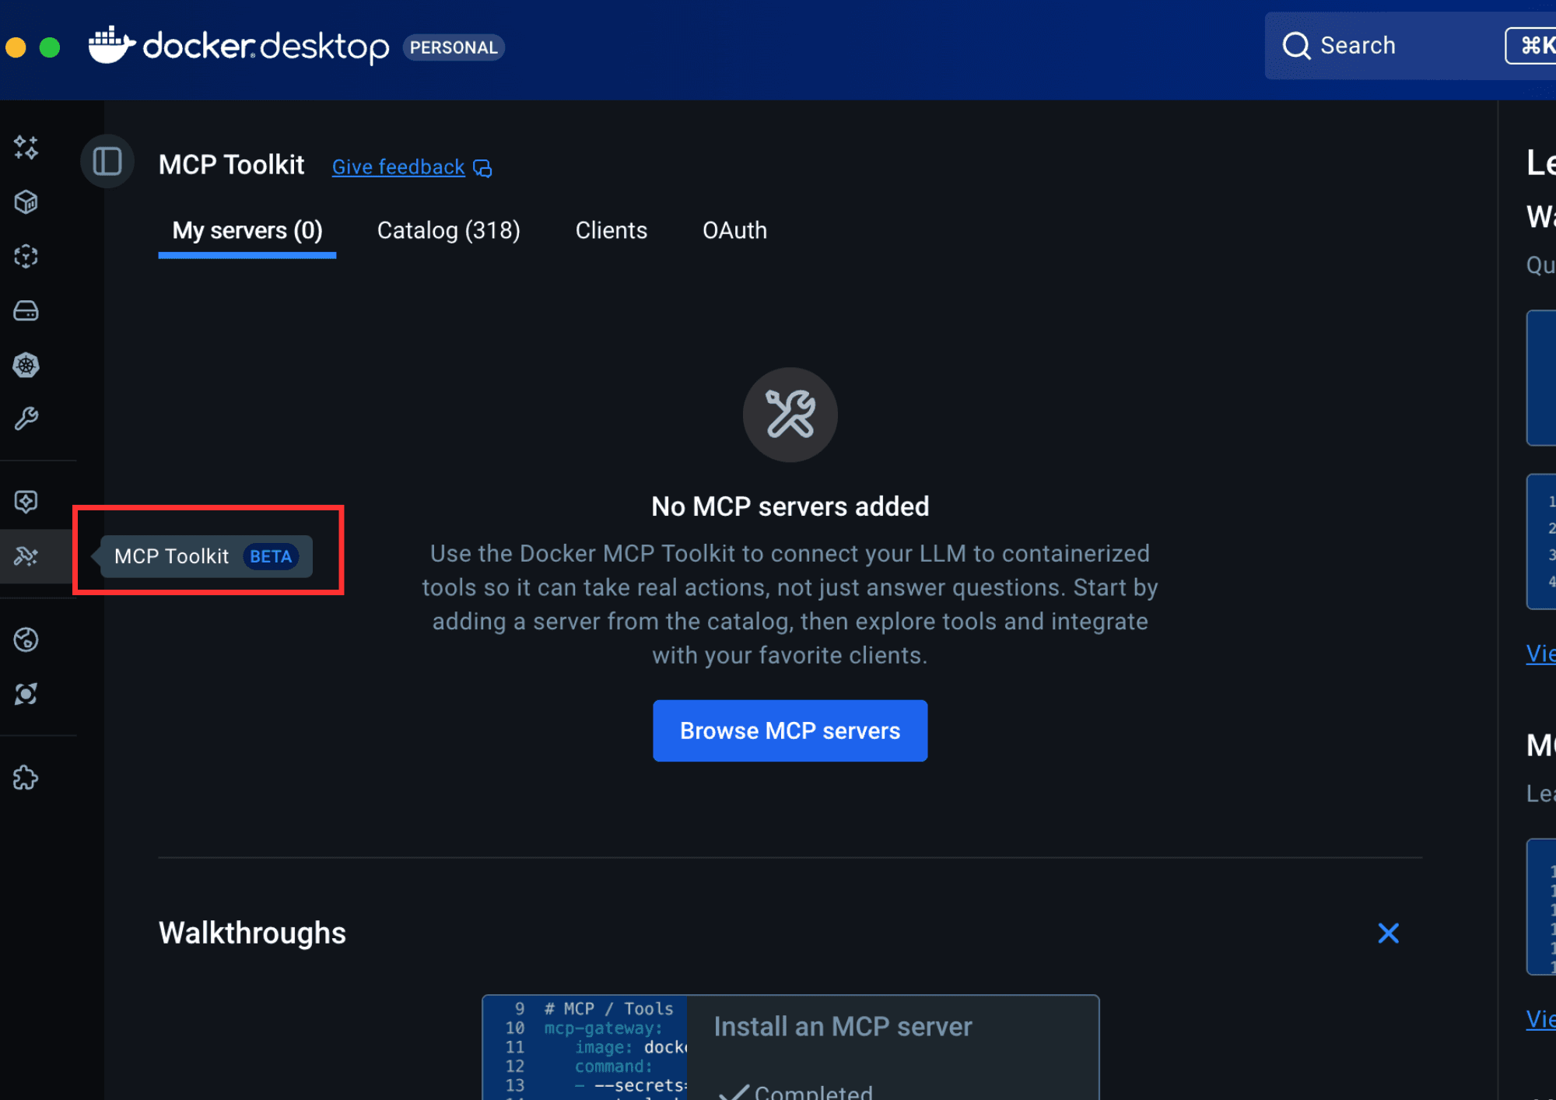The height and width of the screenshot is (1100, 1556).
Task: Focus the Search field
Action: click(1410, 45)
